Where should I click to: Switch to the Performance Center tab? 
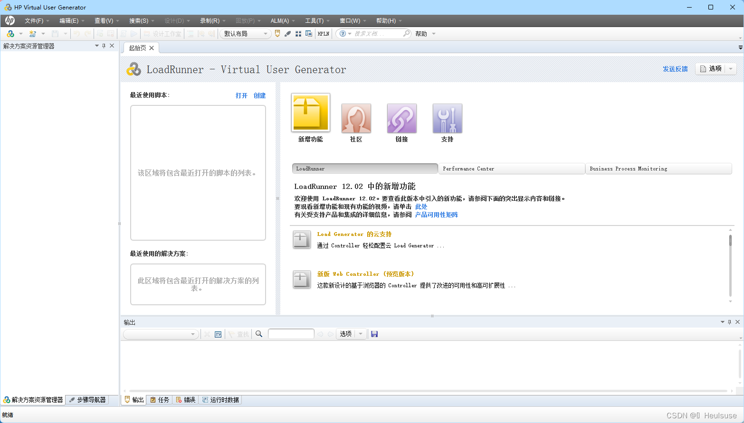[x=512, y=169]
